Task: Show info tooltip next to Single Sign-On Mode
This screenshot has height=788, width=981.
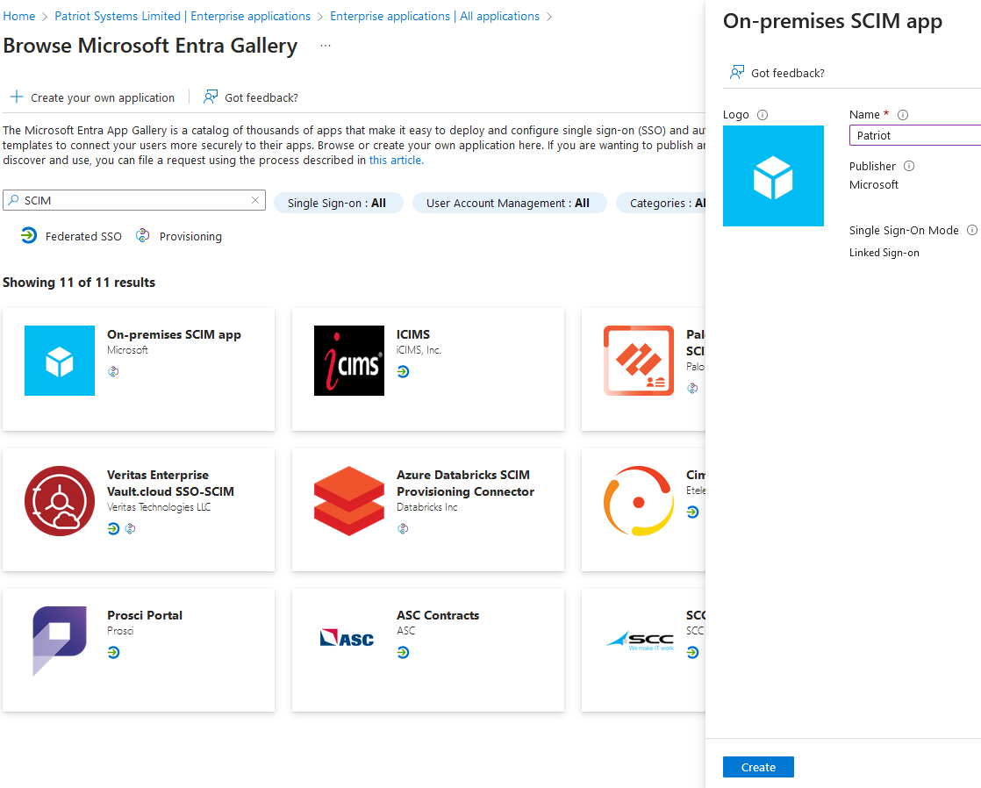Action: pyautogui.click(x=972, y=230)
